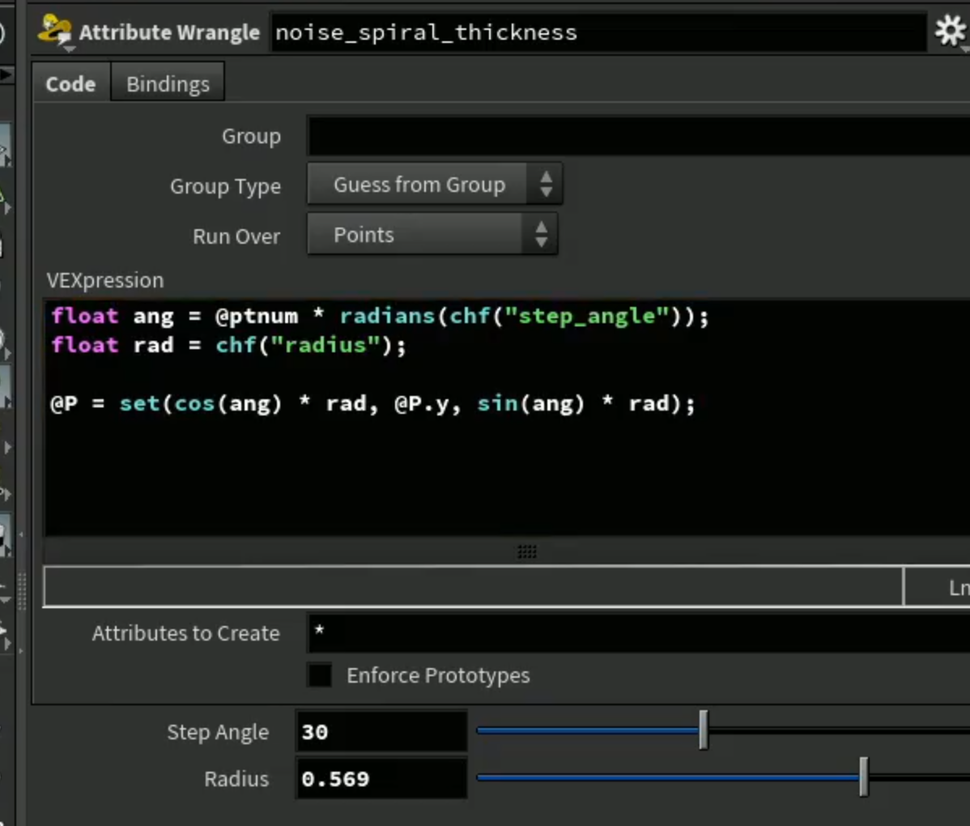Click the Radius slider handle
970x826 pixels.
[864, 777]
